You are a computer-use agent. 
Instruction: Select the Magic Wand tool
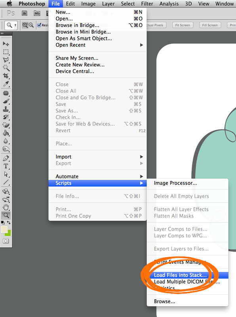tap(6, 68)
